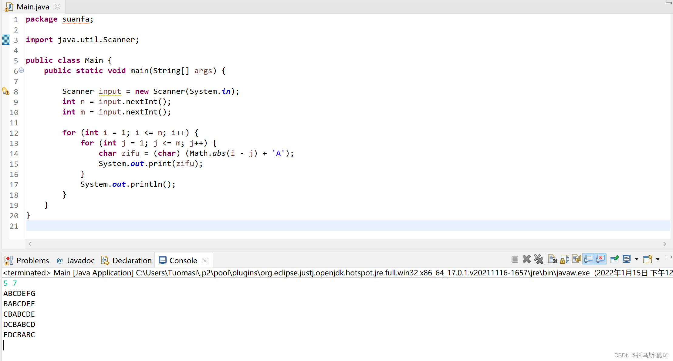Open the Javadoc tab
This screenshot has height=361, width=673.
coord(76,261)
